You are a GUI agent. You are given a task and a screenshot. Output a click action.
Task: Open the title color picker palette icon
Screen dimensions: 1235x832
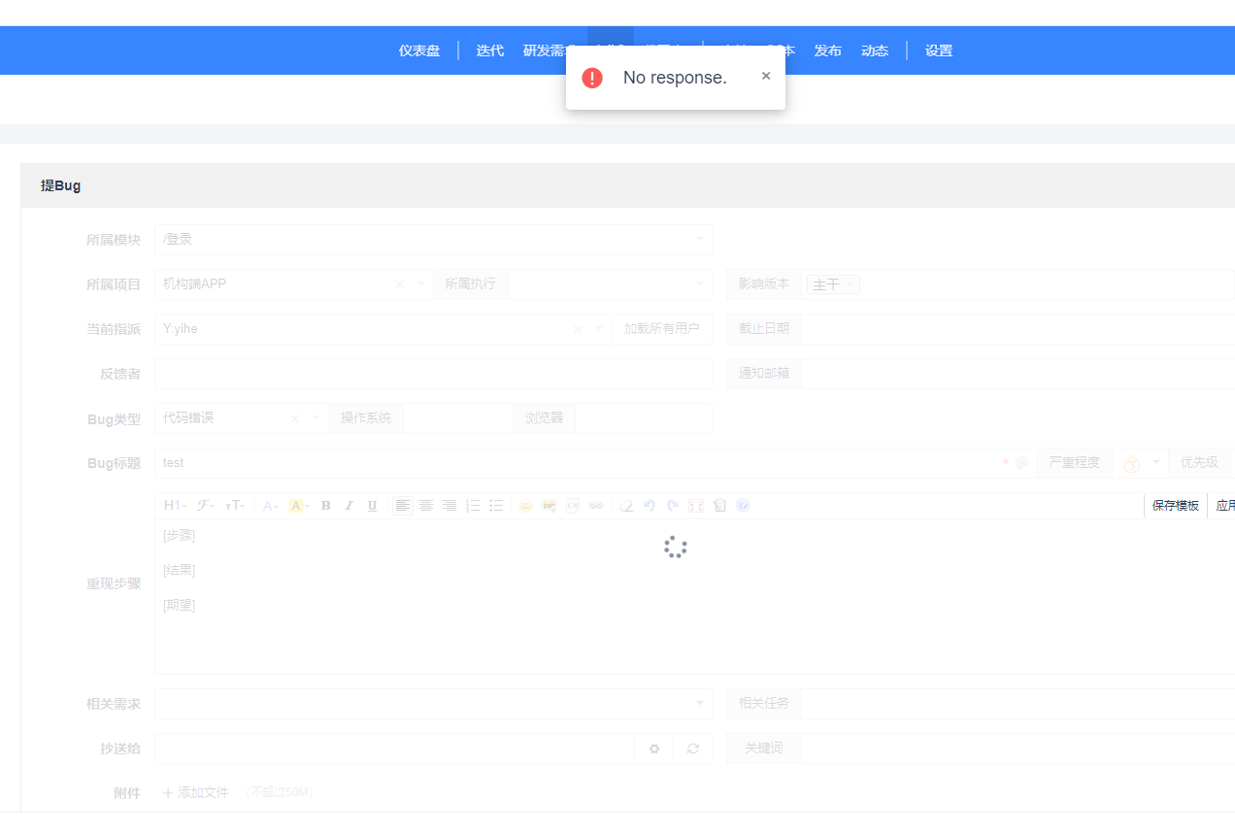[1021, 463]
